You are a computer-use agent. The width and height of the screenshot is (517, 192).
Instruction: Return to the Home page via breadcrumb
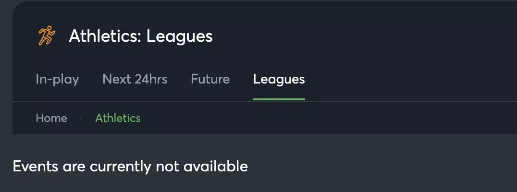(x=51, y=118)
